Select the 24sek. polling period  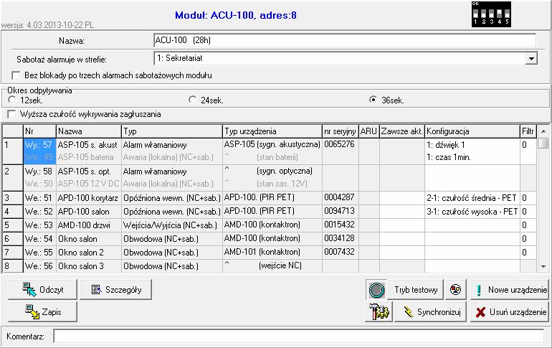pos(192,100)
